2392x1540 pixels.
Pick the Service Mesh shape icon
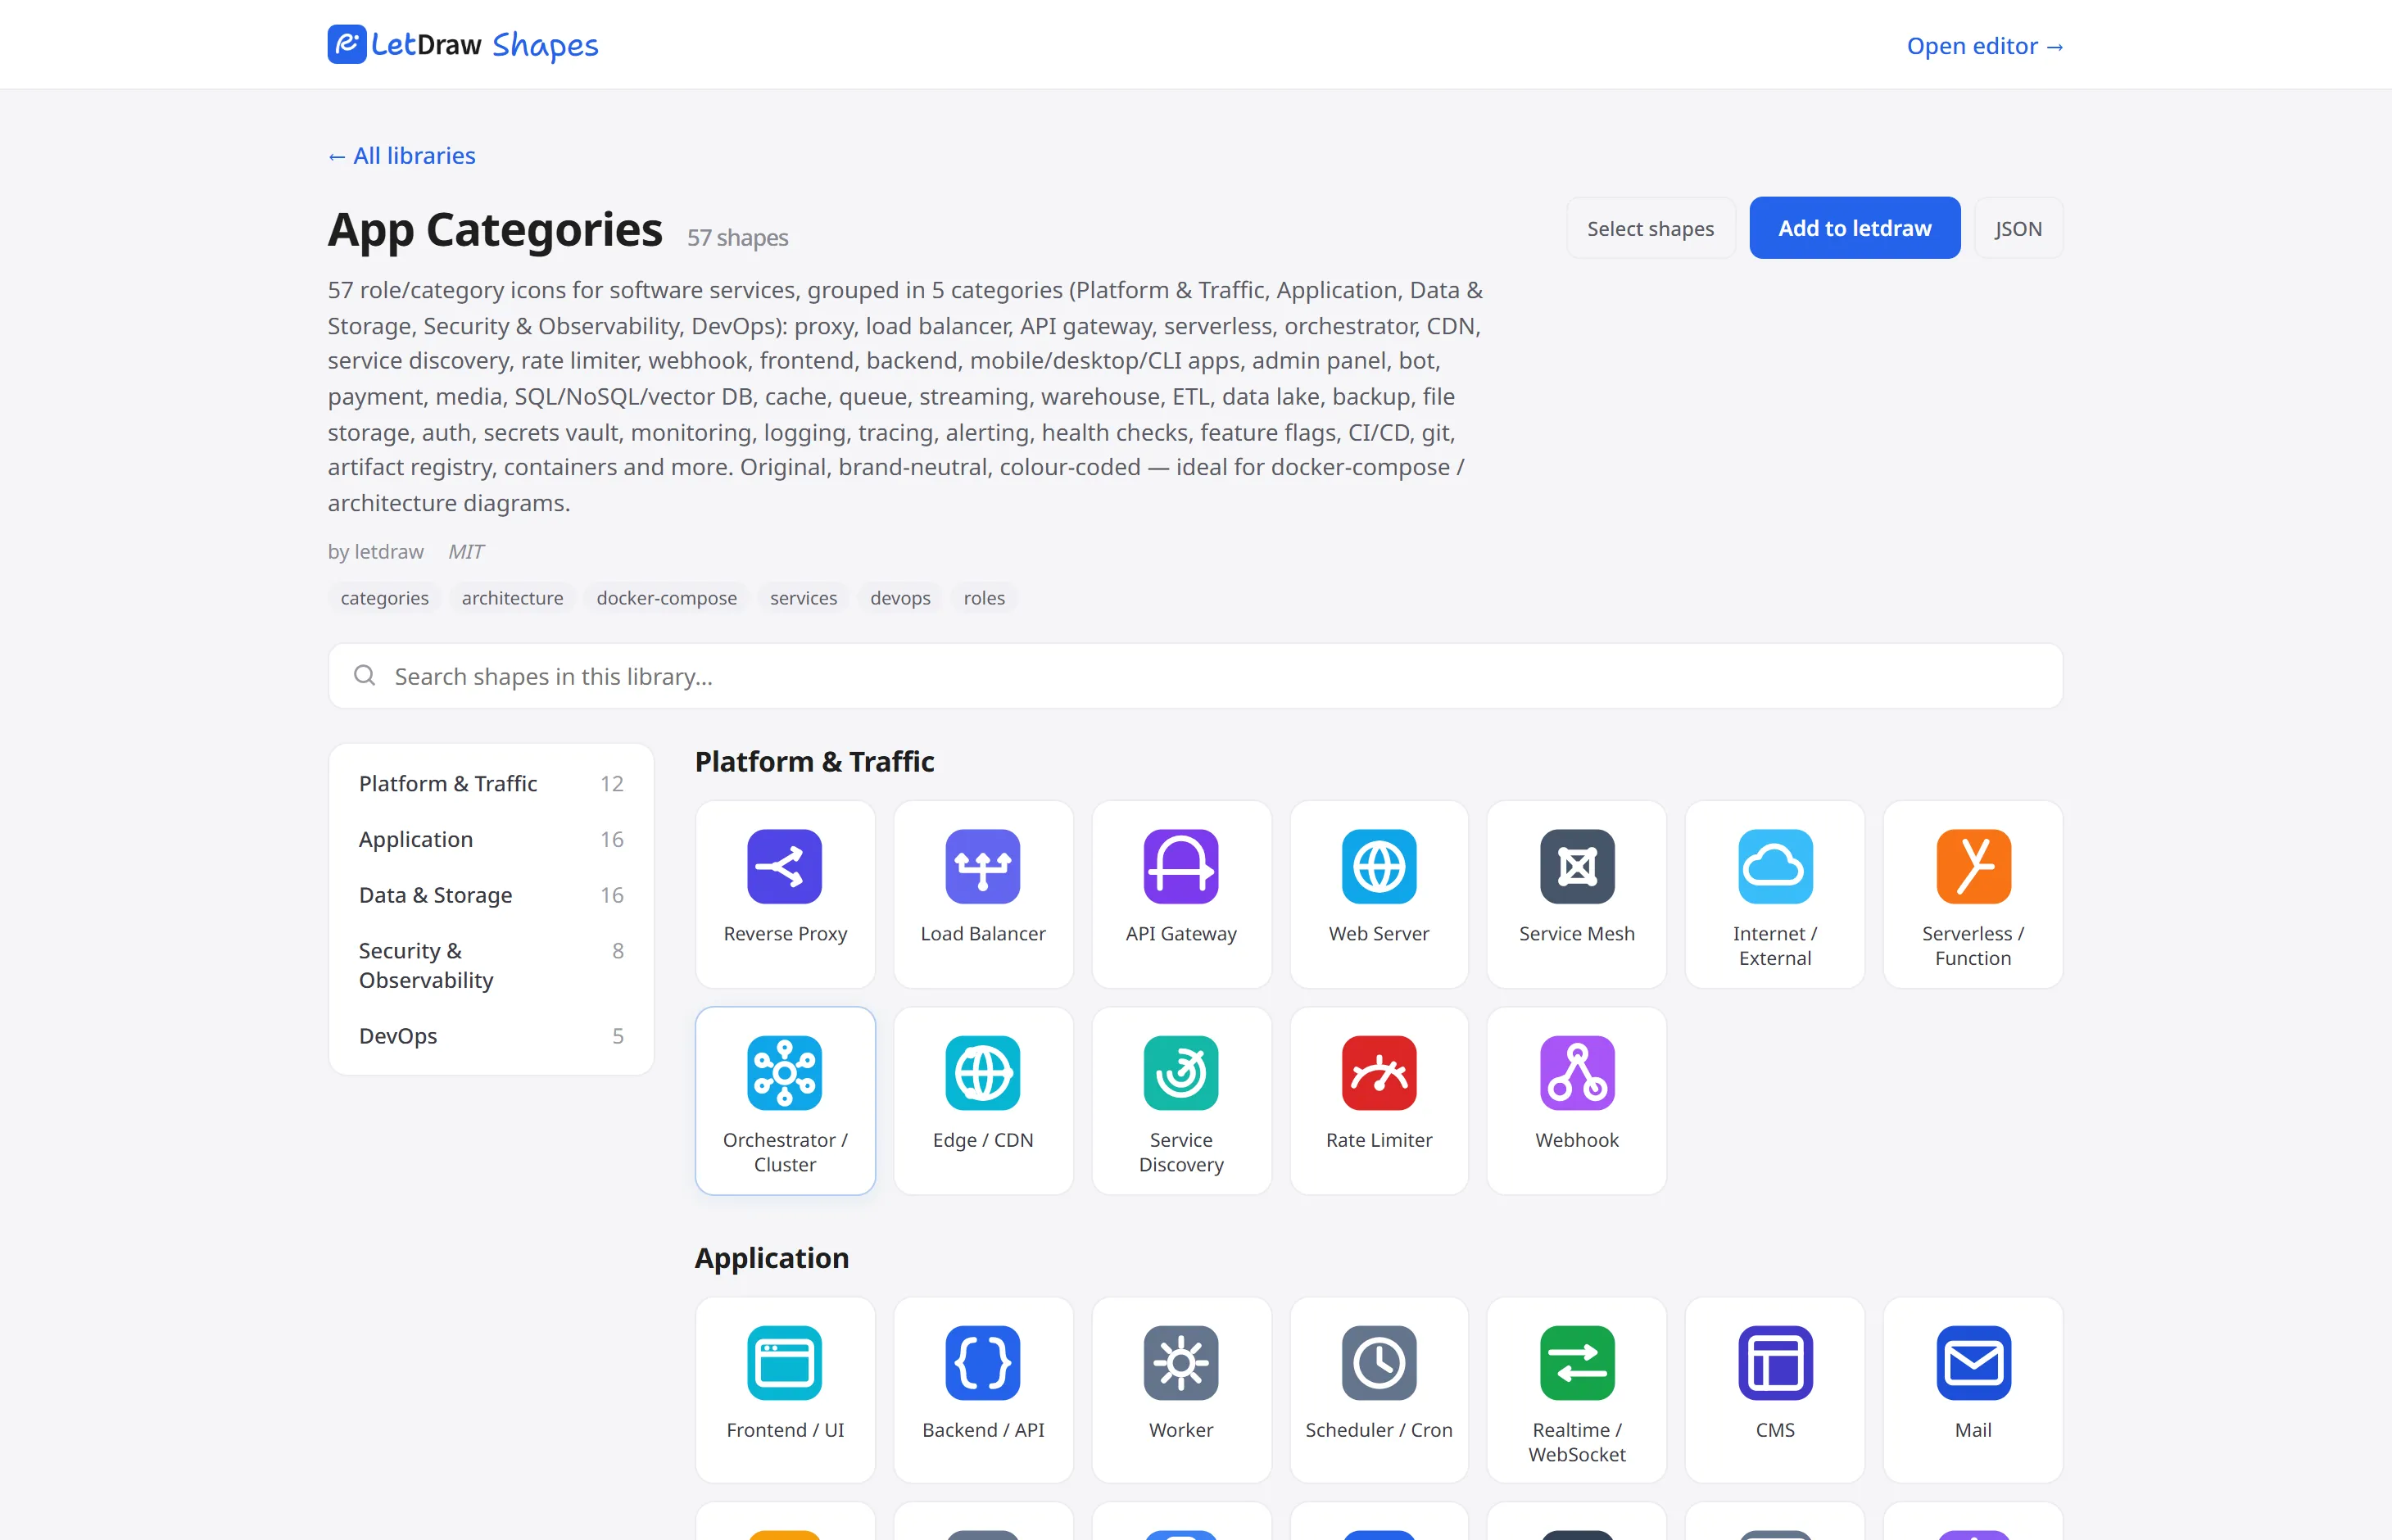(x=1576, y=866)
